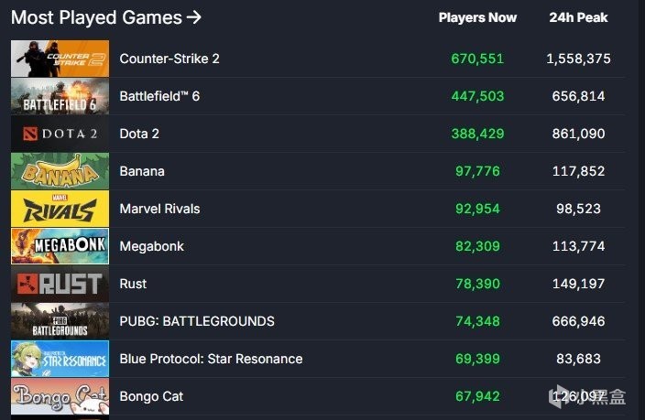Click Rust's 149,197 peak value
Image resolution: width=645 pixels, height=420 pixels.
pyautogui.click(x=578, y=284)
